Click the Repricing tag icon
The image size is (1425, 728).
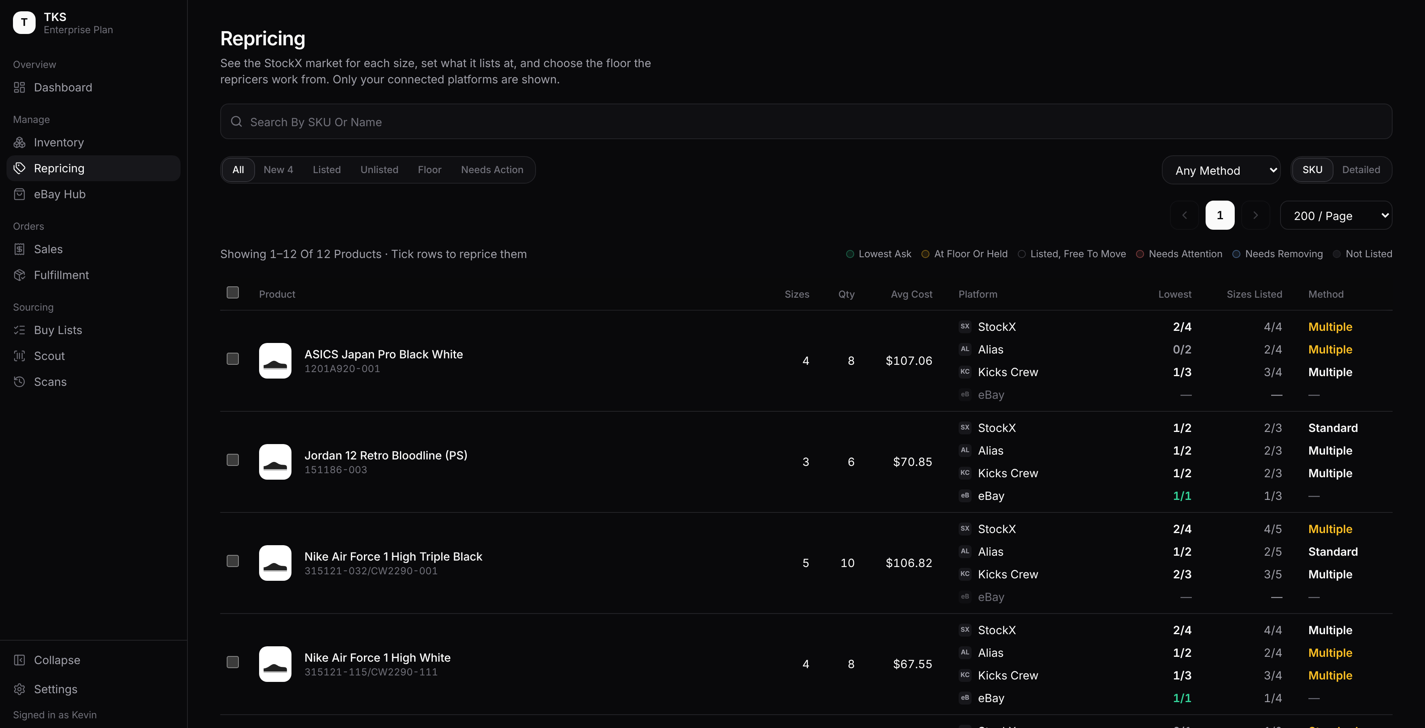click(19, 168)
